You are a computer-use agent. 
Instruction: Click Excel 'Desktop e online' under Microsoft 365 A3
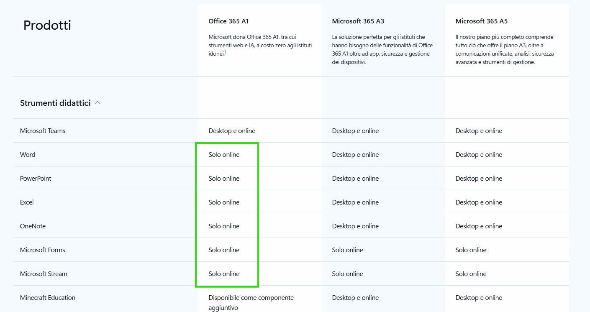(355, 202)
